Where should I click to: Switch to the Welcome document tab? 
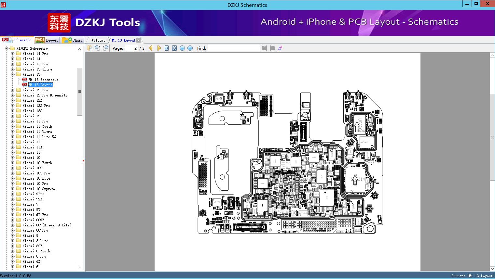coord(98,40)
